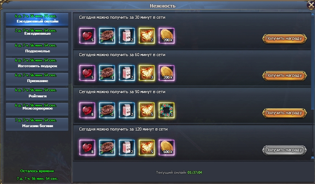Claim the 30-minute online reward
Viewport: 315px width, 184px height.
(284, 39)
